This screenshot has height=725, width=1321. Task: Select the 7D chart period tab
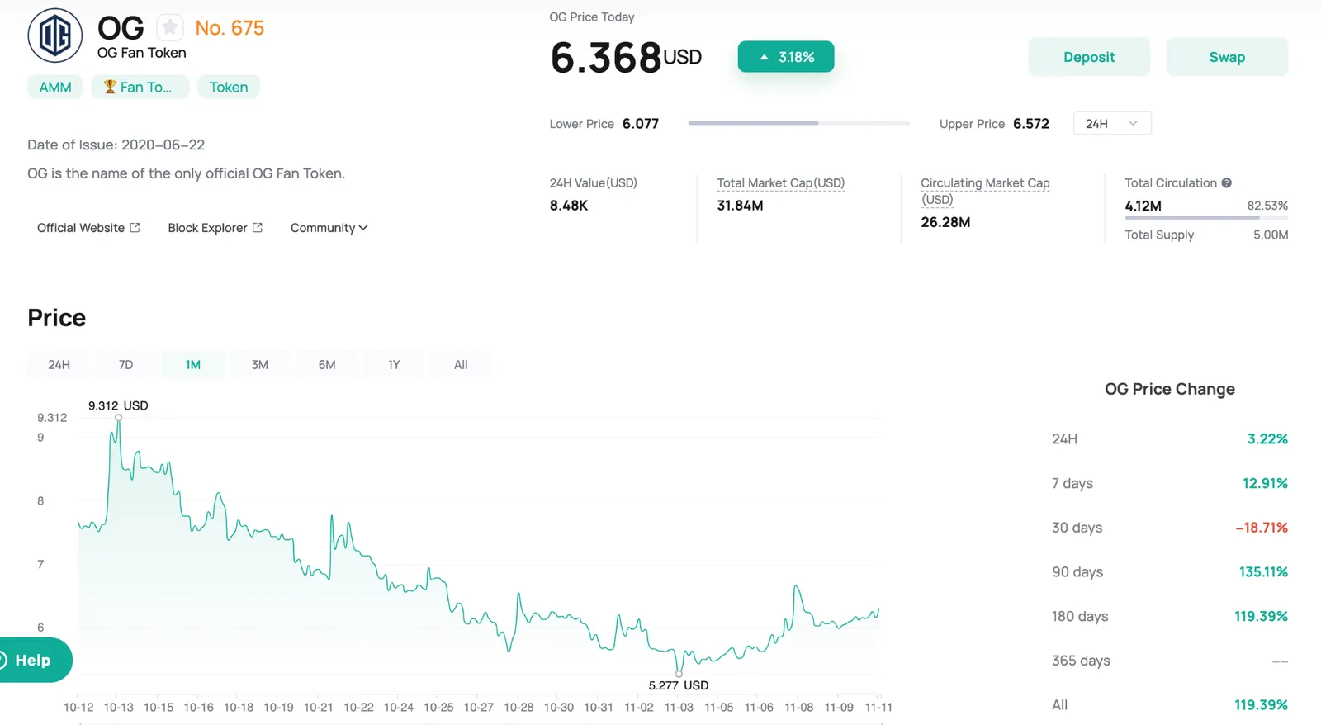pos(125,365)
